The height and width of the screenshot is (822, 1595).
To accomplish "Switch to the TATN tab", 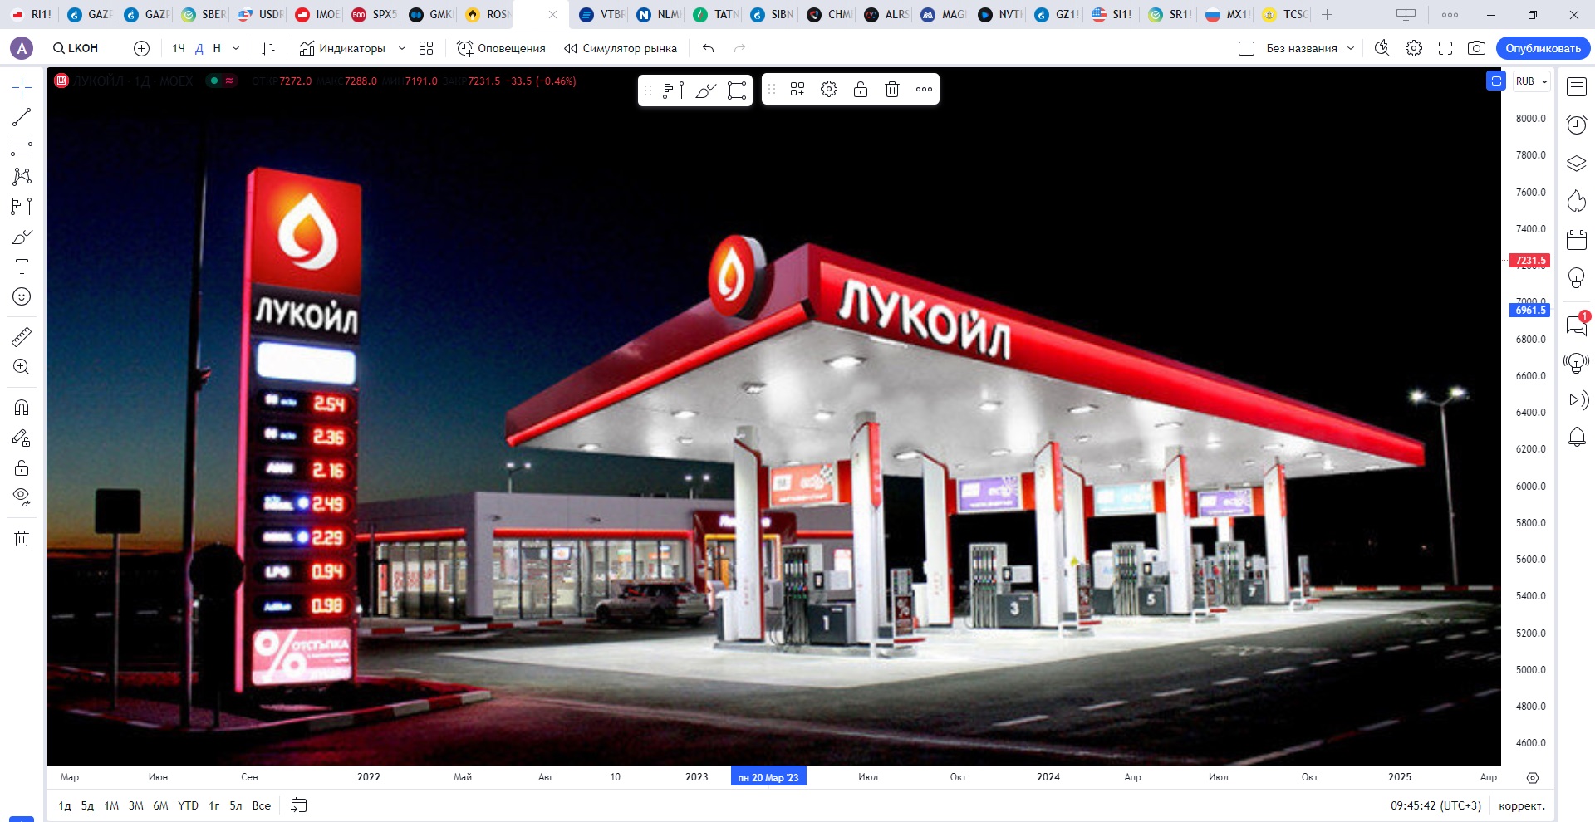I will pos(715,14).
